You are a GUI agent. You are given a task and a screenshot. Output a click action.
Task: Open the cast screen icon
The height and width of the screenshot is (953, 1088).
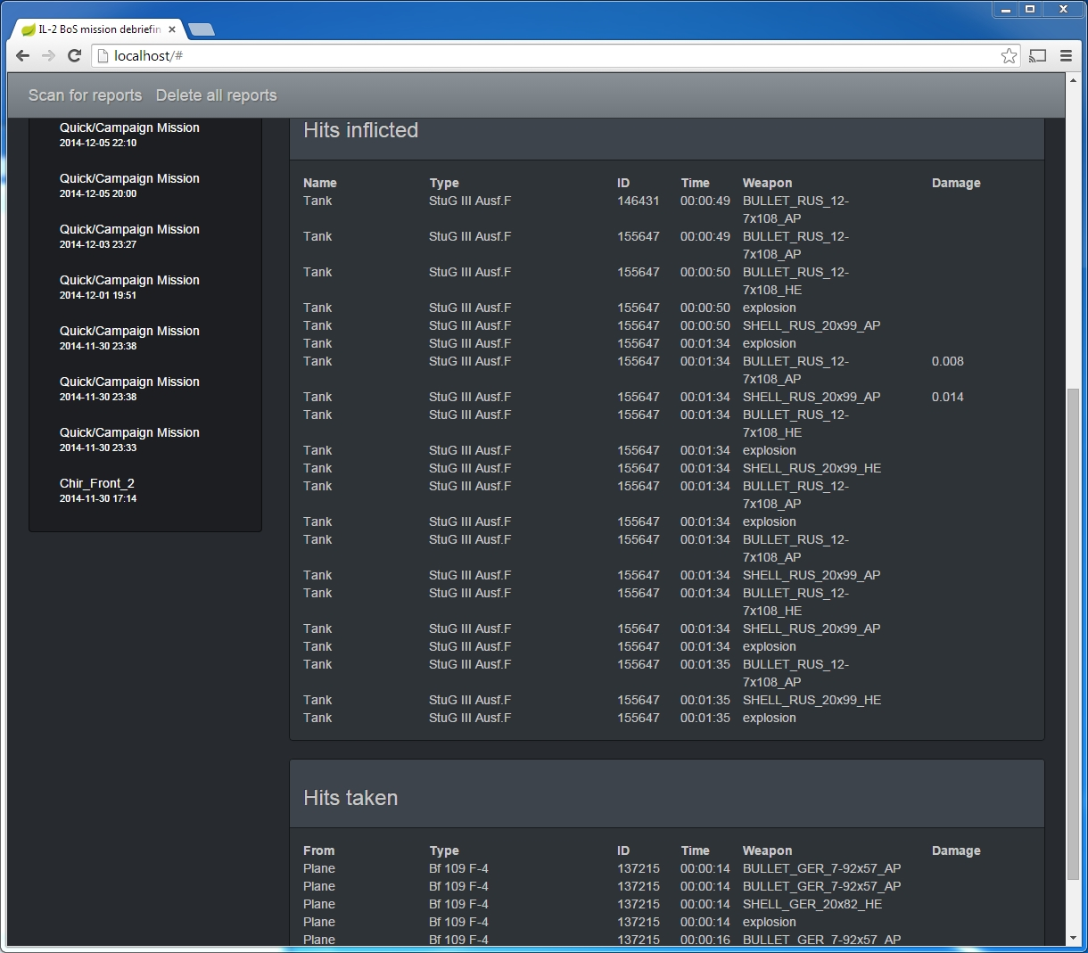point(1037,55)
